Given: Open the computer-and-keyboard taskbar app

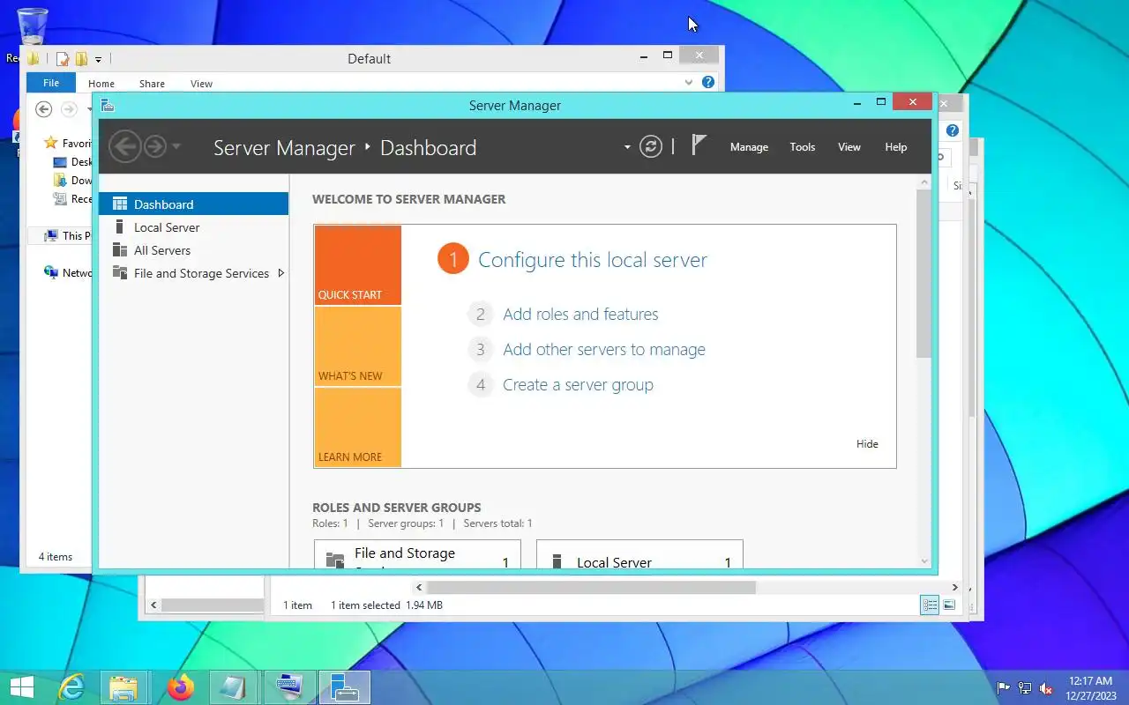Looking at the screenshot, I should [x=288, y=687].
